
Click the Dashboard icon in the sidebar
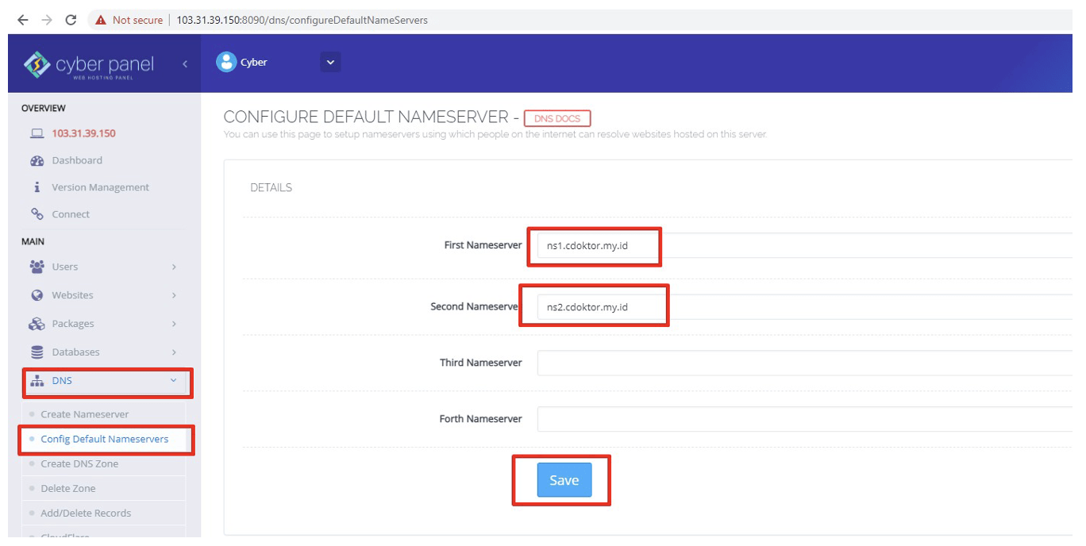click(37, 160)
